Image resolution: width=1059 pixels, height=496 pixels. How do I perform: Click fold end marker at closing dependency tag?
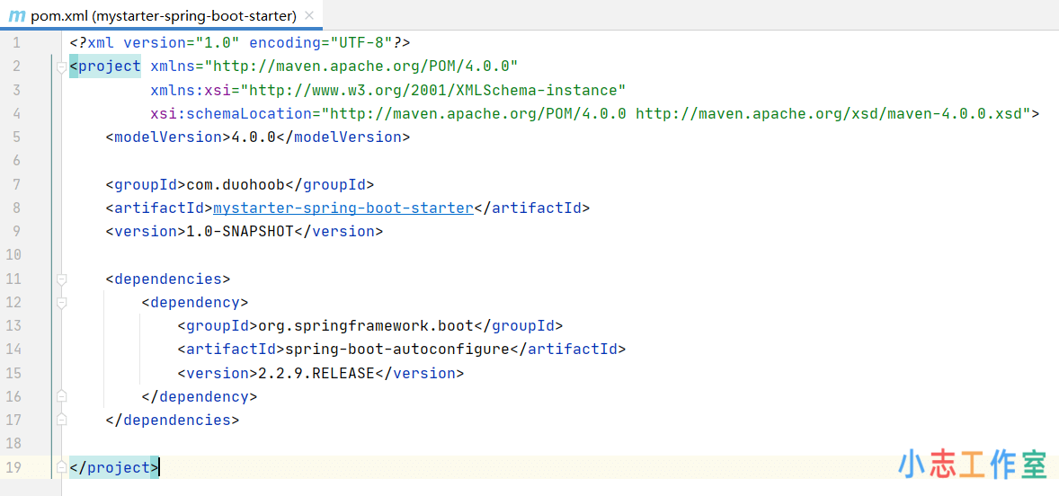click(61, 396)
